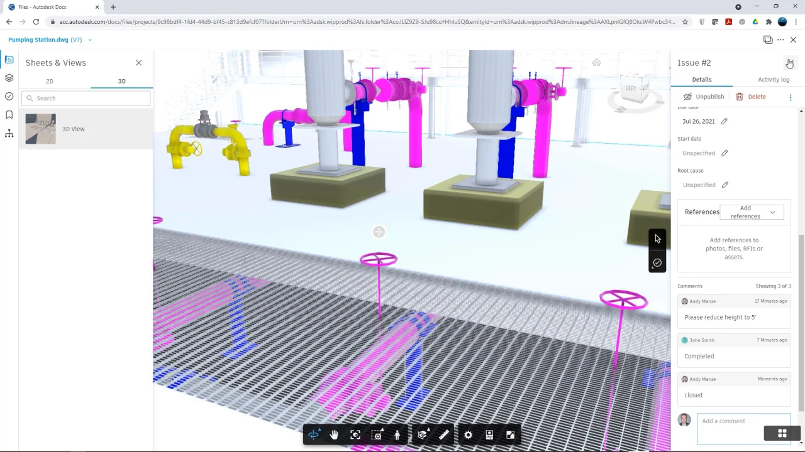The height and width of the screenshot is (452, 805).
Task: Open Bookmarks icon in left sidebar
Action: (9, 114)
